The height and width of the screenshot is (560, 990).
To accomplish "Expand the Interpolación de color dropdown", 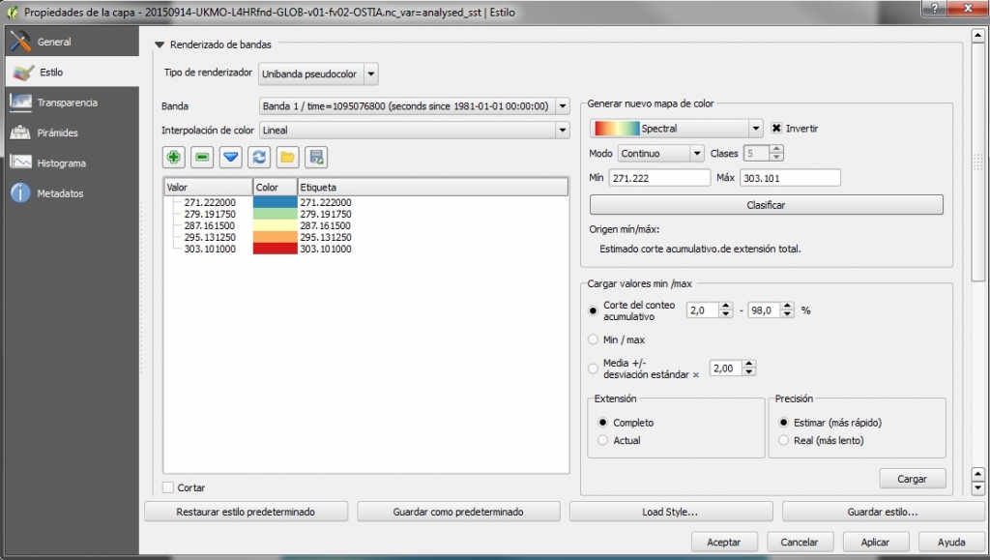I will coord(414,130).
